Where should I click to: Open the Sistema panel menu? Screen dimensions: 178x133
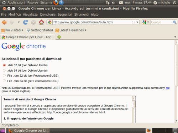coord(46,2)
